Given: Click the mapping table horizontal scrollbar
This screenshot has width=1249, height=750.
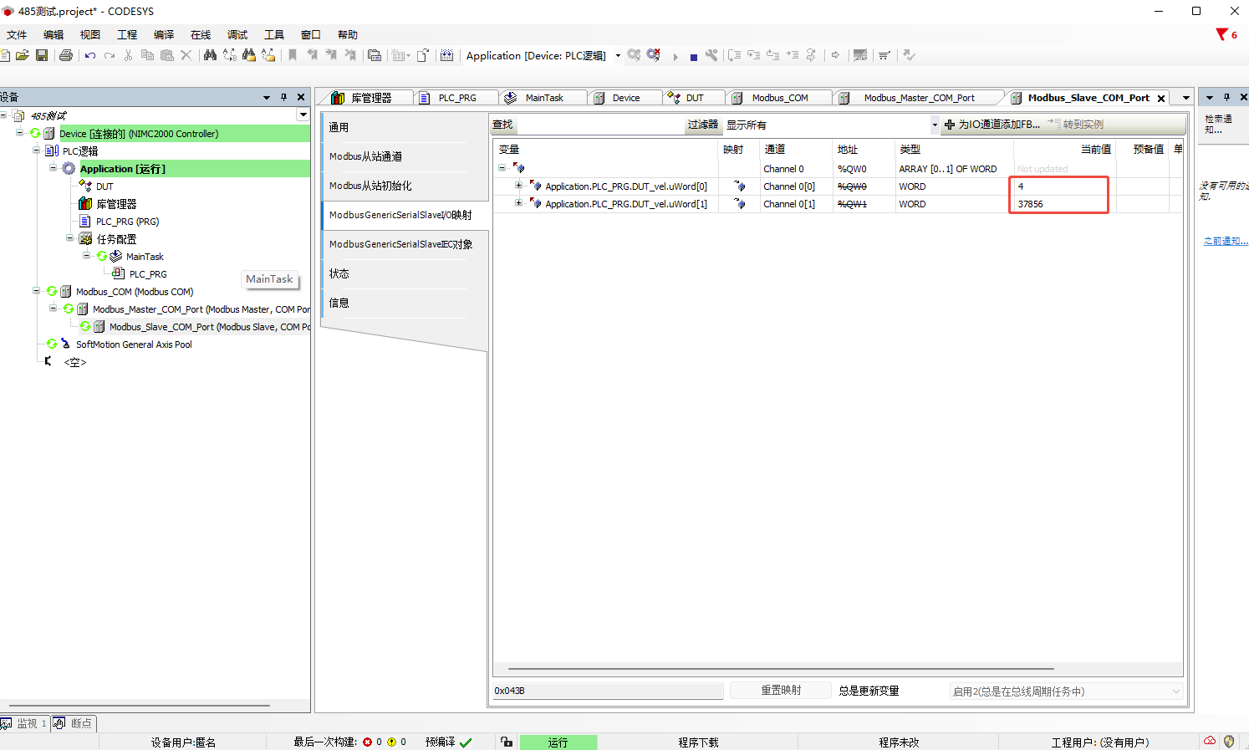Looking at the screenshot, I should coord(781,669).
